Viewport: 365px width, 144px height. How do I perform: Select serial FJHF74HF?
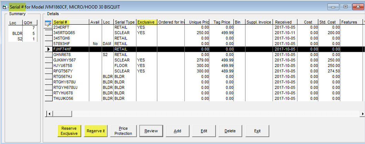click(x=71, y=49)
